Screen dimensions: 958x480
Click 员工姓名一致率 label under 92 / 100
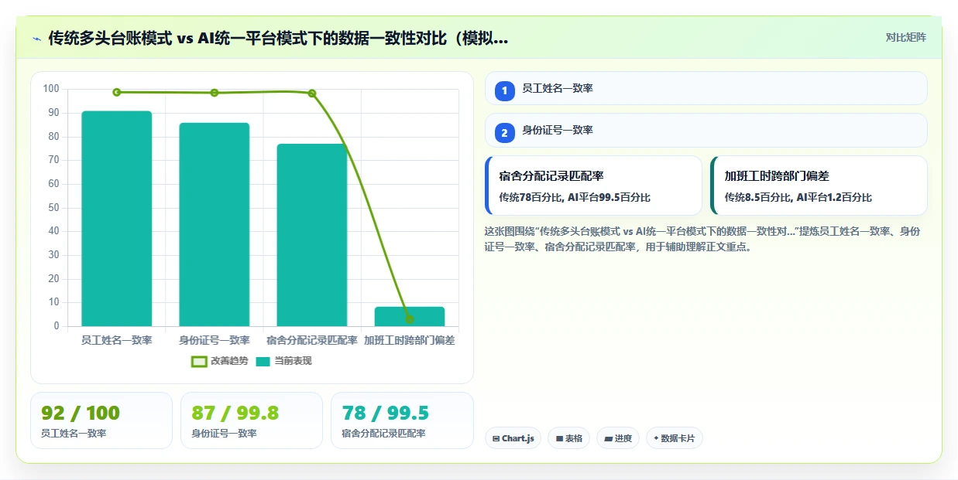point(74,434)
